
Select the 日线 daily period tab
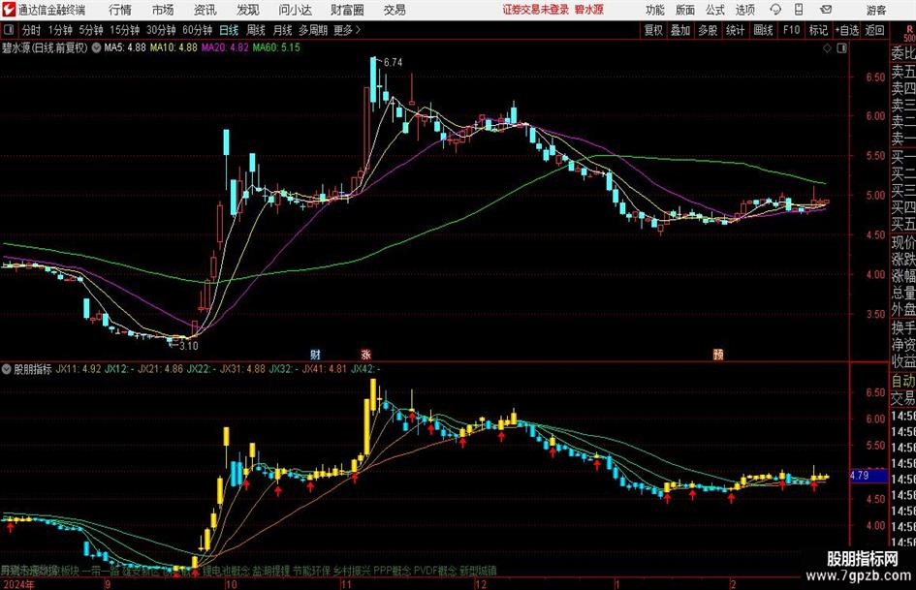pyautogui.click(x=229, y=30)
